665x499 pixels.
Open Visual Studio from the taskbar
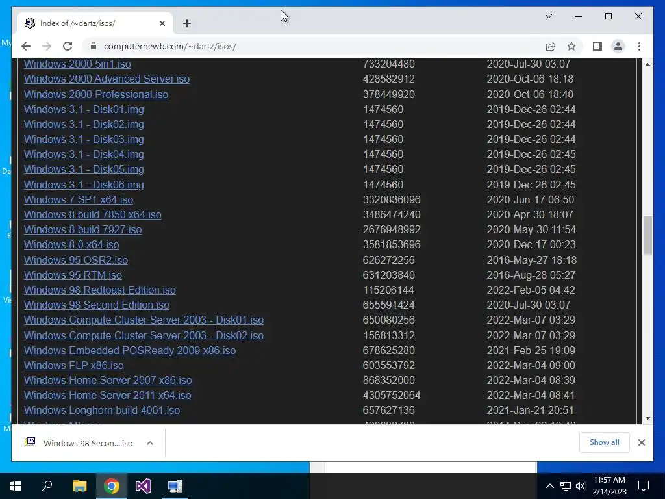(144, 486)
